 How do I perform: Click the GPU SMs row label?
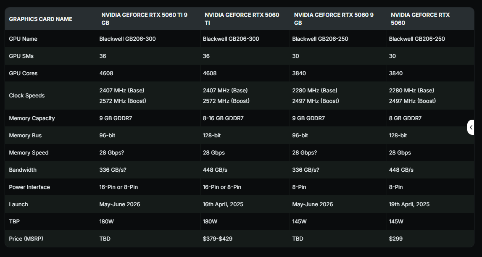tap(22, 56)
